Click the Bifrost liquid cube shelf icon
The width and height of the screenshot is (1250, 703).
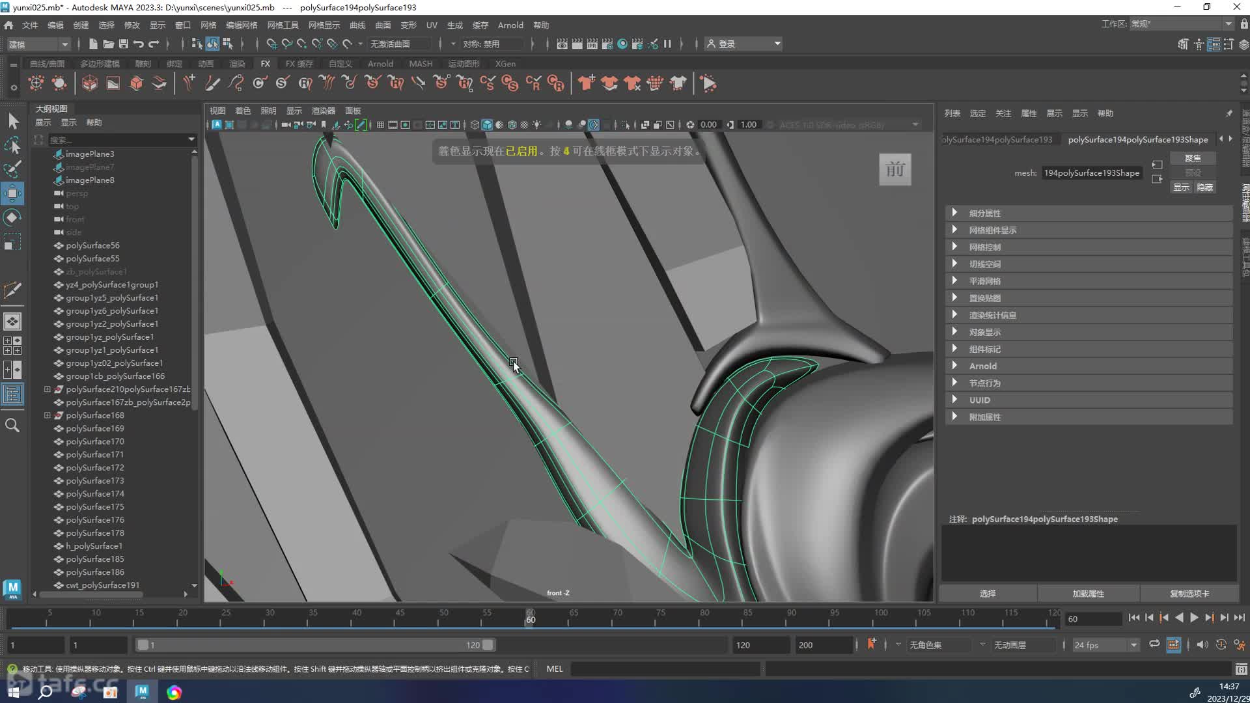[90, 83]
